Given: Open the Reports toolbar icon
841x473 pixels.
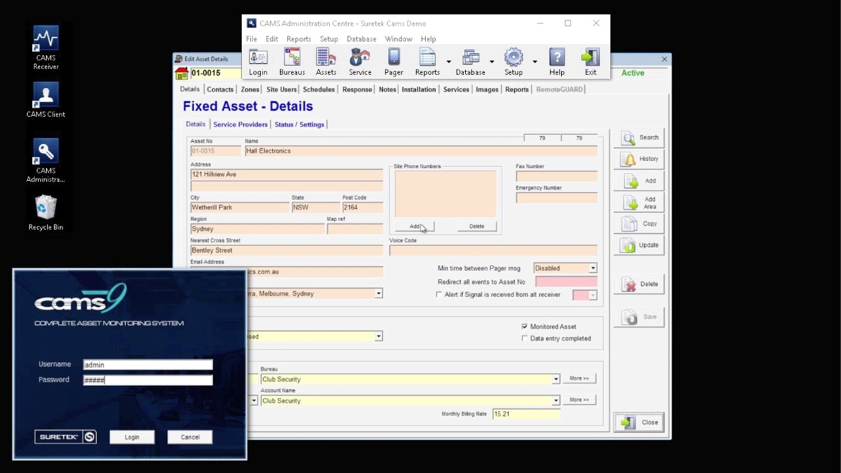Looking at the screenshot, I should pyautogui.click(x=427, y=62).
